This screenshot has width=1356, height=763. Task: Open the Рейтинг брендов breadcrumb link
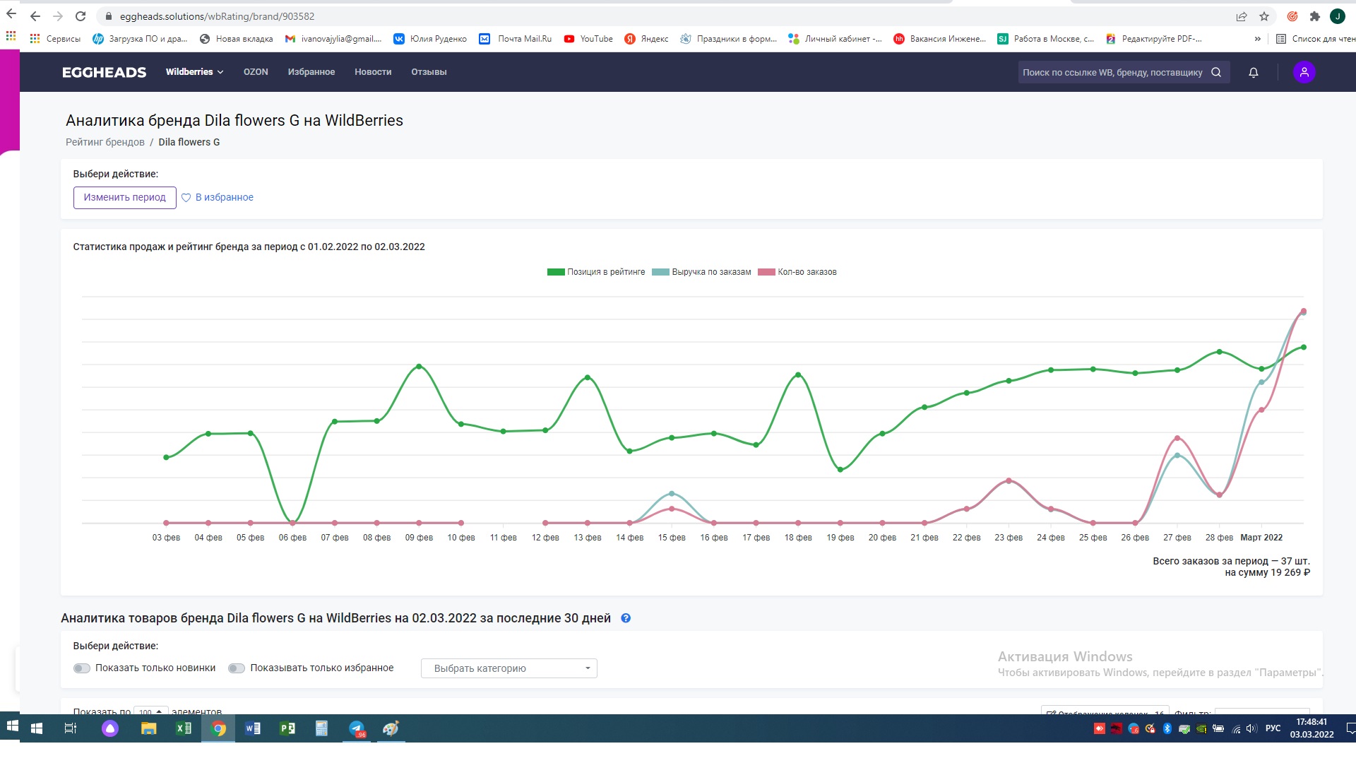tap(105, 142)
